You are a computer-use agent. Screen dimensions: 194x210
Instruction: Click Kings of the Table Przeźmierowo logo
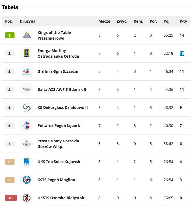pyautogui.click(x=27, y=35)
